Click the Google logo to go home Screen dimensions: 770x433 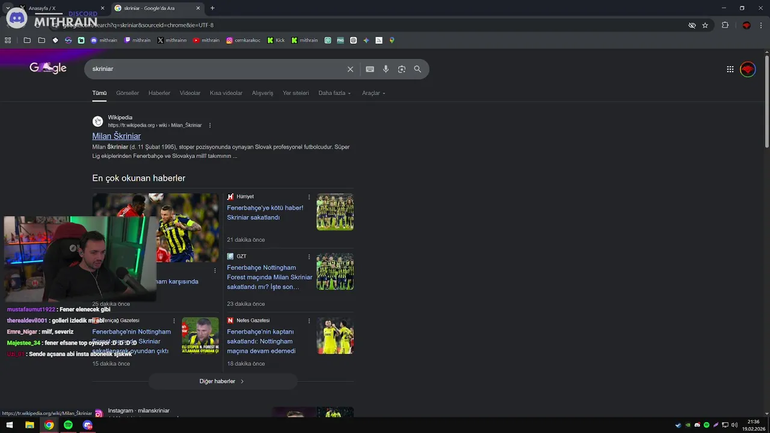[48, 68]
